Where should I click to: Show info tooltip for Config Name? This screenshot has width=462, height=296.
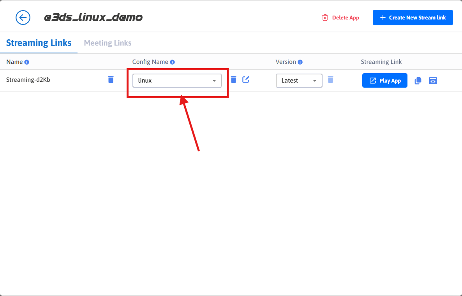click(x=172, y=62)
